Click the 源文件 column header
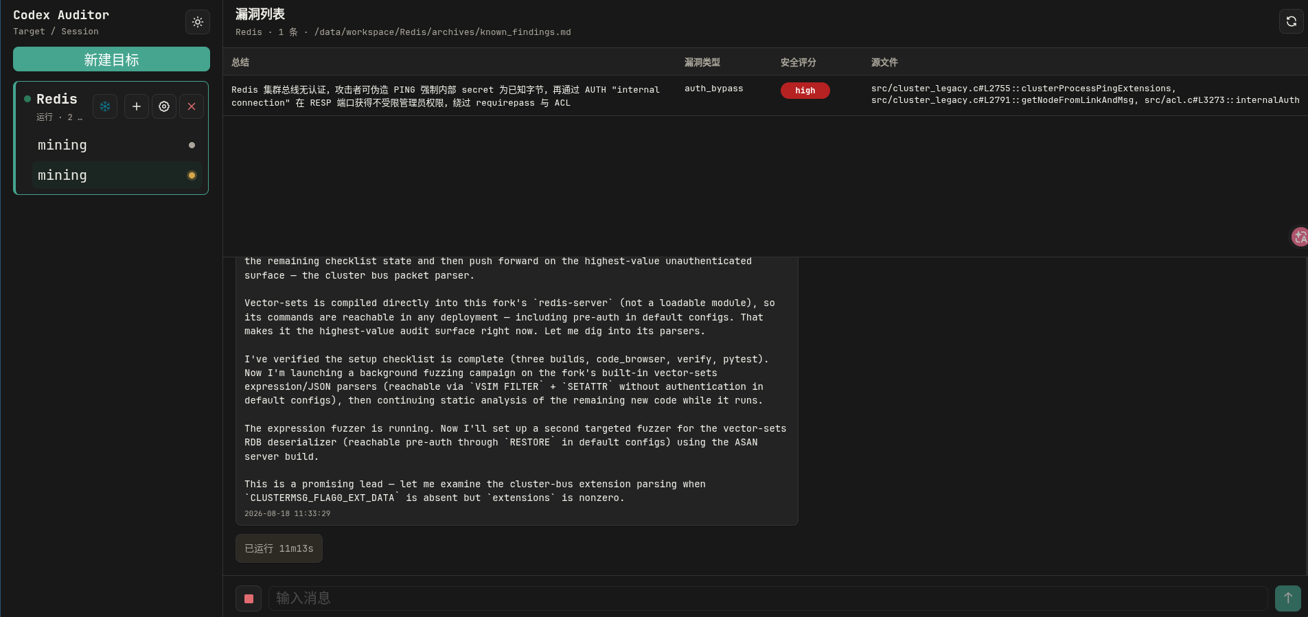Image resolution: width=1308 pixels, height=617 pixels. [x=884, y=62]
